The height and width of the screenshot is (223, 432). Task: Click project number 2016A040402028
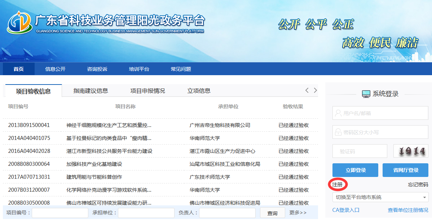29,151
